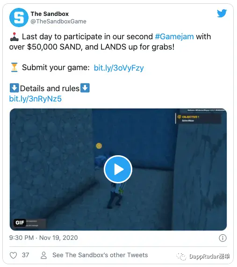Open the #Gamejam hashtag
Viewport: 237px width, 267px height.
[174, 36]
